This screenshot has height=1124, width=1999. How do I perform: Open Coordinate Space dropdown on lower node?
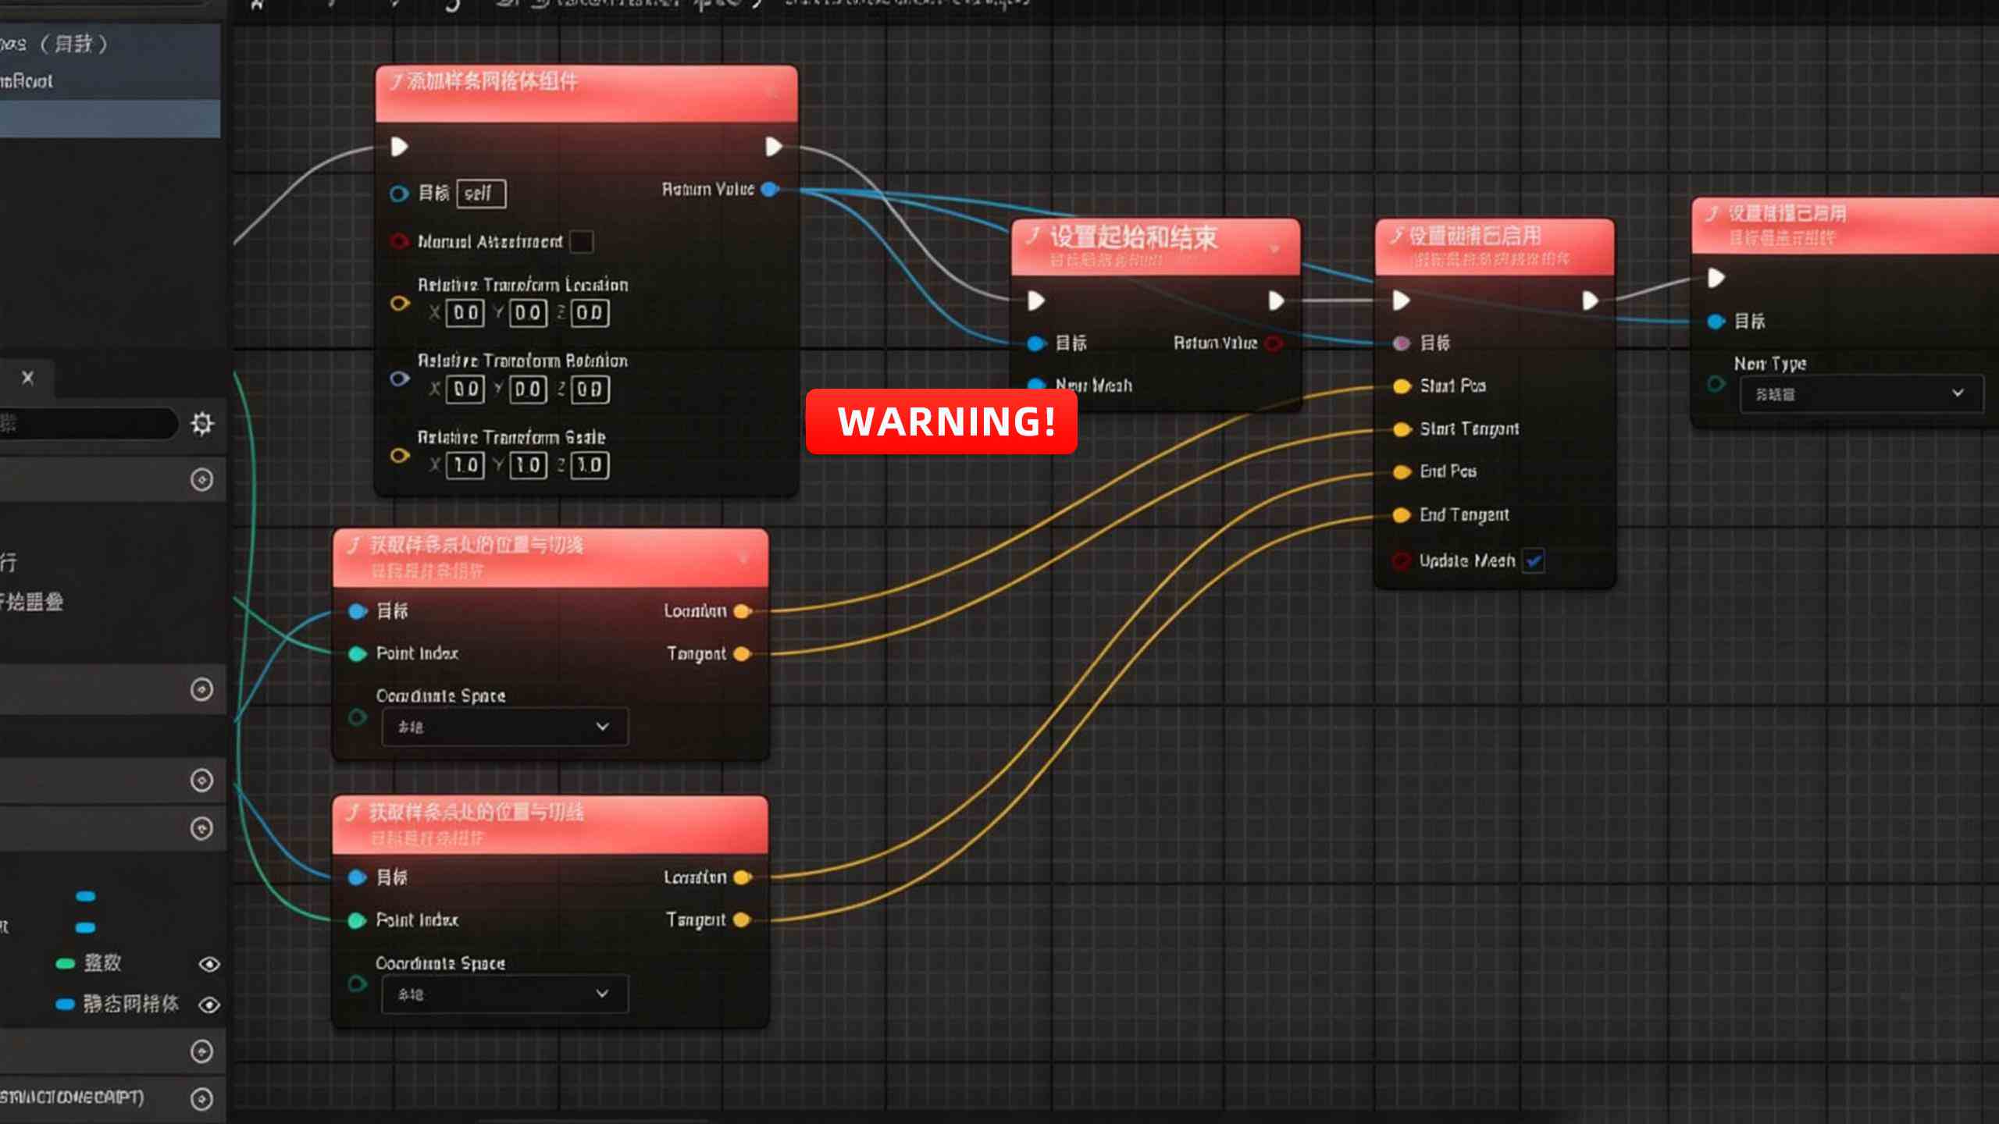coord(504,994)
